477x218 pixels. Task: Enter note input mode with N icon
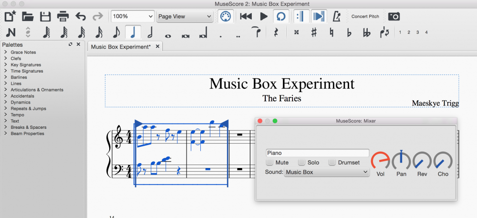click(10, 32)
